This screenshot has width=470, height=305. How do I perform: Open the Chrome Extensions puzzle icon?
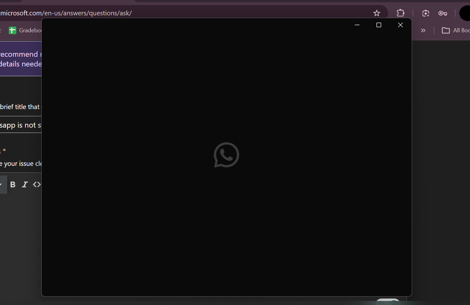(401, 13)
